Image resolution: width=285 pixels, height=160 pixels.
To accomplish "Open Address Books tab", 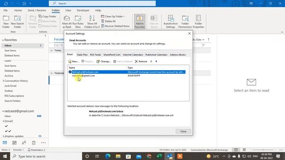I will [178, 55].
